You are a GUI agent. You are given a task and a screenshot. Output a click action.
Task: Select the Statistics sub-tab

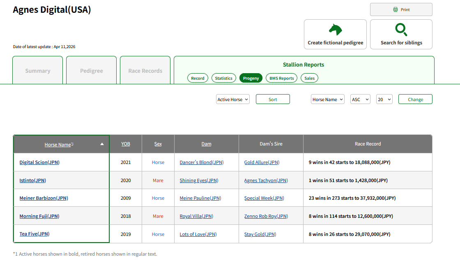(223, 78)
